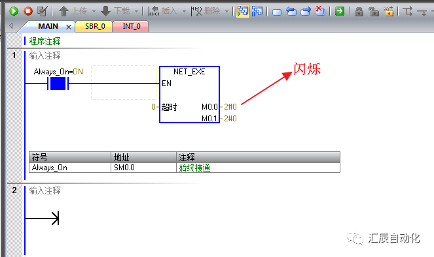Click network 2 comment 输入注释
The height and width of the screenshot is (257, 434).
click(x=45, y=190)
